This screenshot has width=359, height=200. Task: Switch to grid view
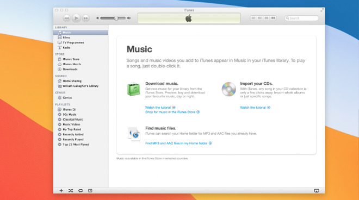[x=267, y=18]
